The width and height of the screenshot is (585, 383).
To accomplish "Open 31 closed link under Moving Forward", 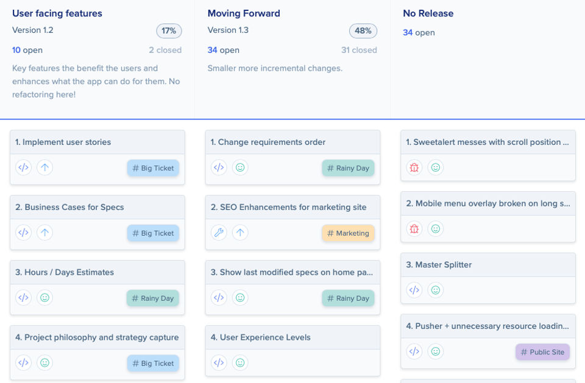I will tap(359, 50).
